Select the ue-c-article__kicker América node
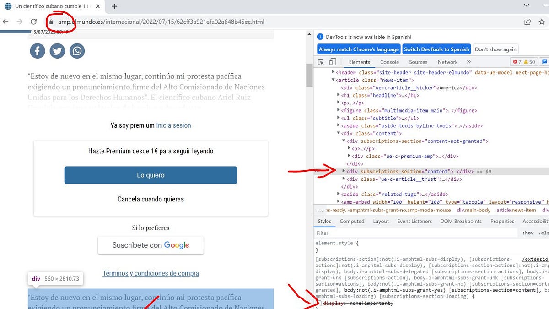The height and width of the screenshot is (309, 549). point(409,87)
